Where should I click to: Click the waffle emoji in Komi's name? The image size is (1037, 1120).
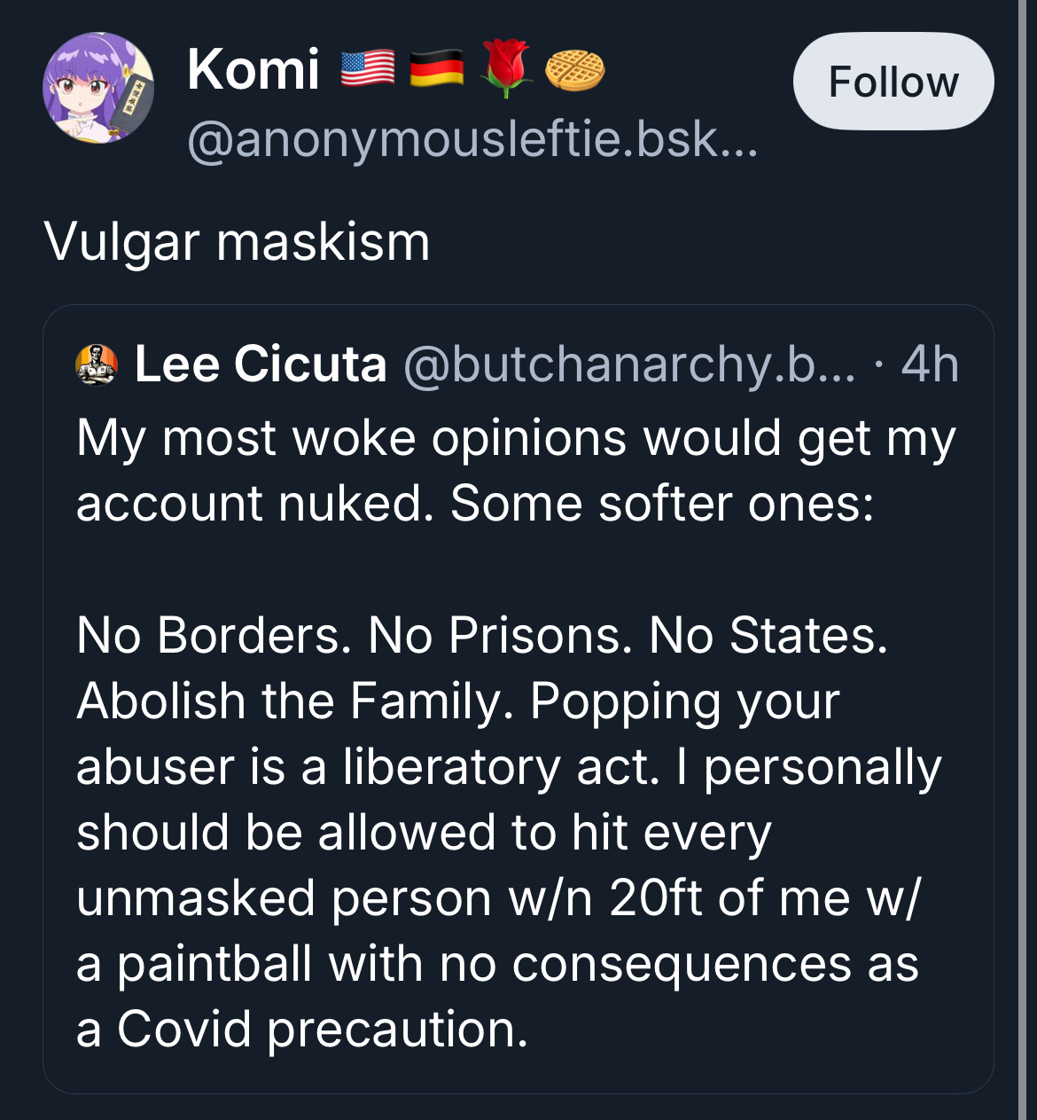574,71
